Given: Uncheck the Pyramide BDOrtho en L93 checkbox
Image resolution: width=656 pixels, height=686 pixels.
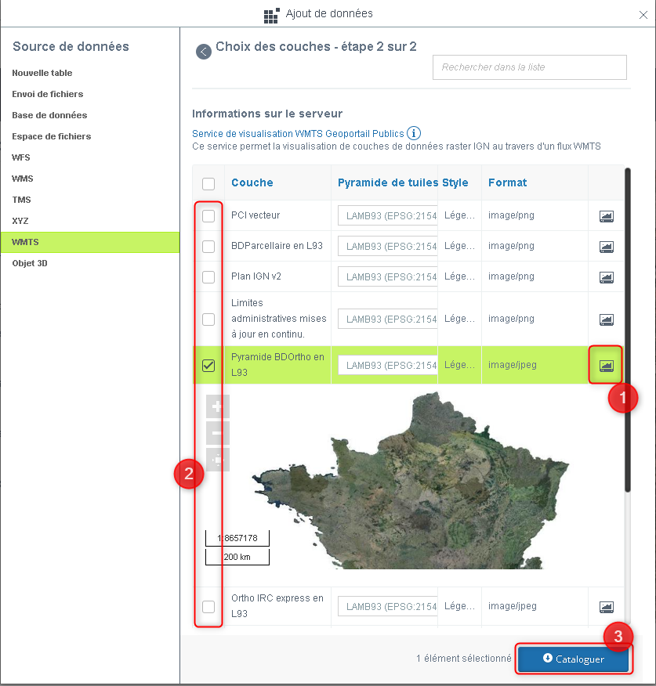Looking at the screenshot, I should pyautogui.click(x=208, y=366).
